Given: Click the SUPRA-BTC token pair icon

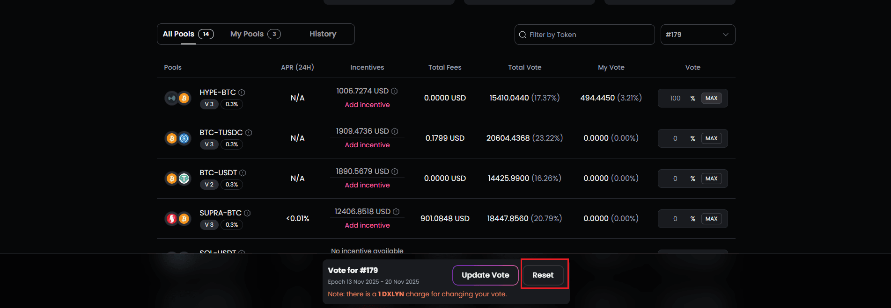Looking at the screenshot, I should coord(178,219).
